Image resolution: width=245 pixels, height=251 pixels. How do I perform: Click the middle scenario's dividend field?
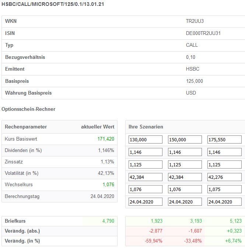tap(185, 152)
